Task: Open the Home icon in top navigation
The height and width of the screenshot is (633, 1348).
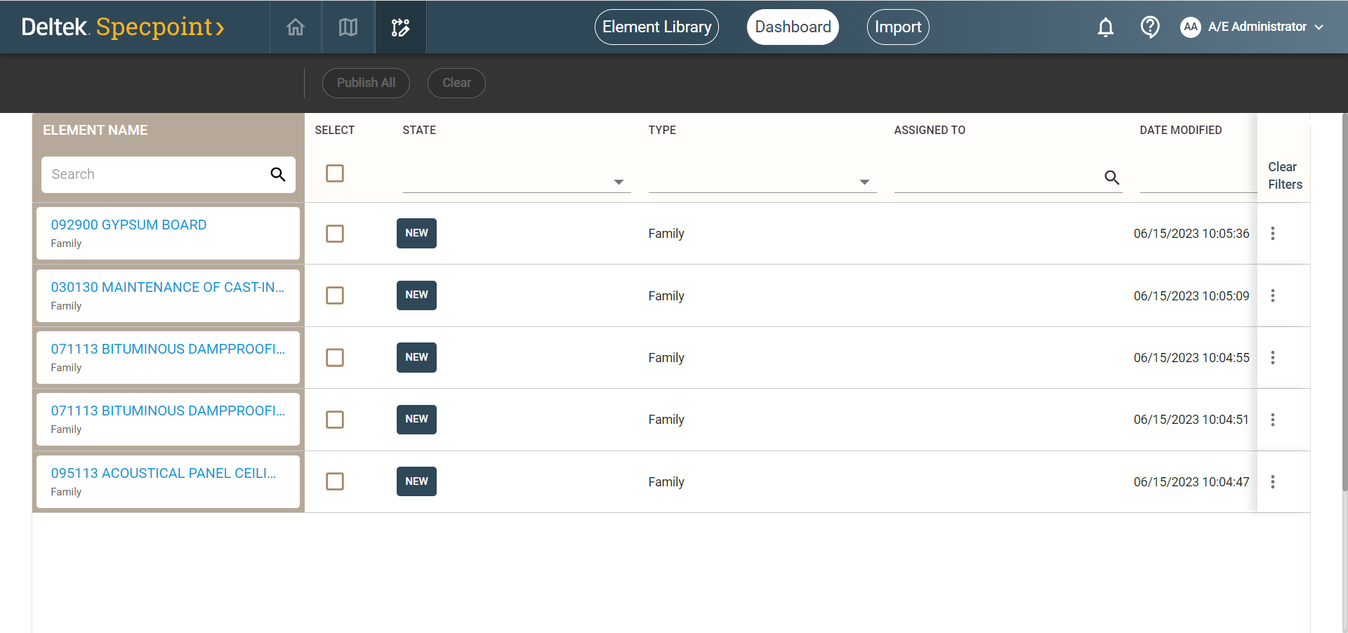Action: tap(296, 27)
